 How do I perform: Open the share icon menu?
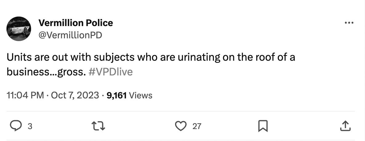(345, 126)
